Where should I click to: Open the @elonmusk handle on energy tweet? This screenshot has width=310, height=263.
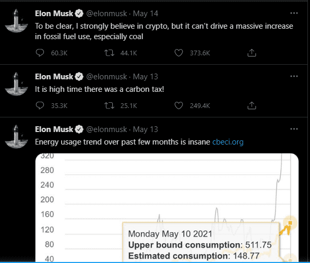pos(106,129)
